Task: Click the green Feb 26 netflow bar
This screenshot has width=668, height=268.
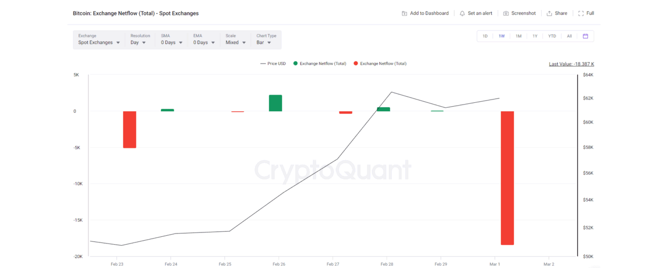Action: coord(276,103)
